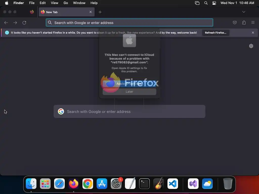Launch Terminal from the Dock

[x=144, y=184]
